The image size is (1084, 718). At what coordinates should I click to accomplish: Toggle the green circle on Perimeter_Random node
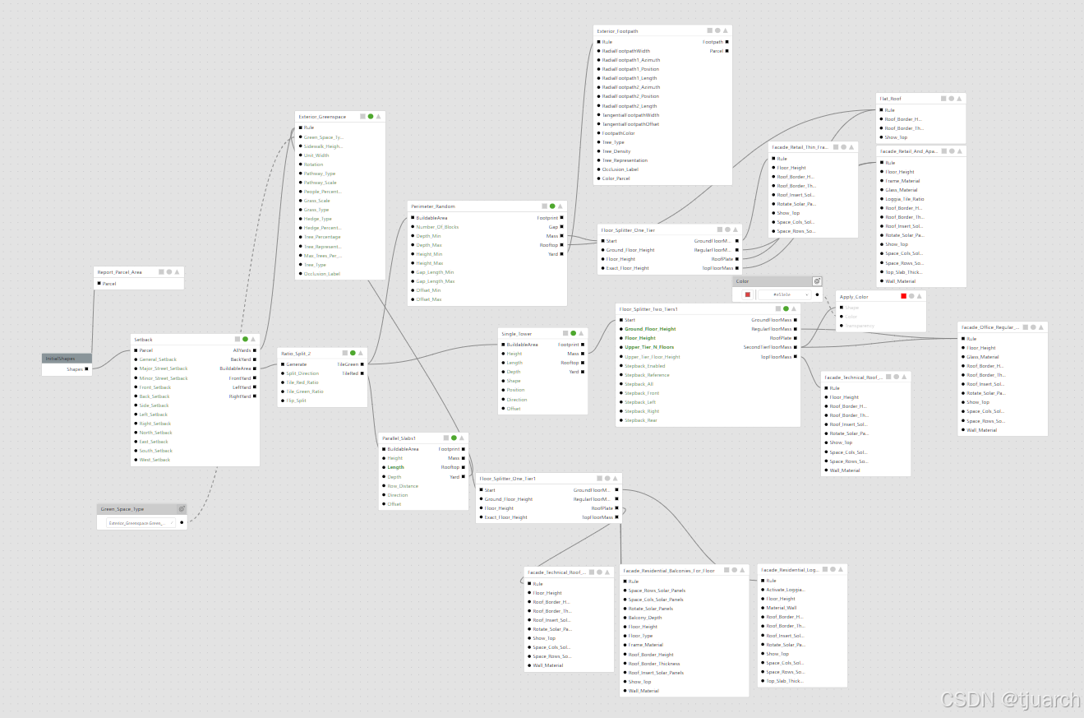(x=553, y=206)
